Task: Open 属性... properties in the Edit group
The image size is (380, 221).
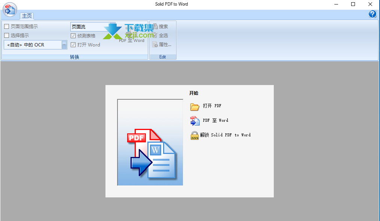Action: point(162,45)
